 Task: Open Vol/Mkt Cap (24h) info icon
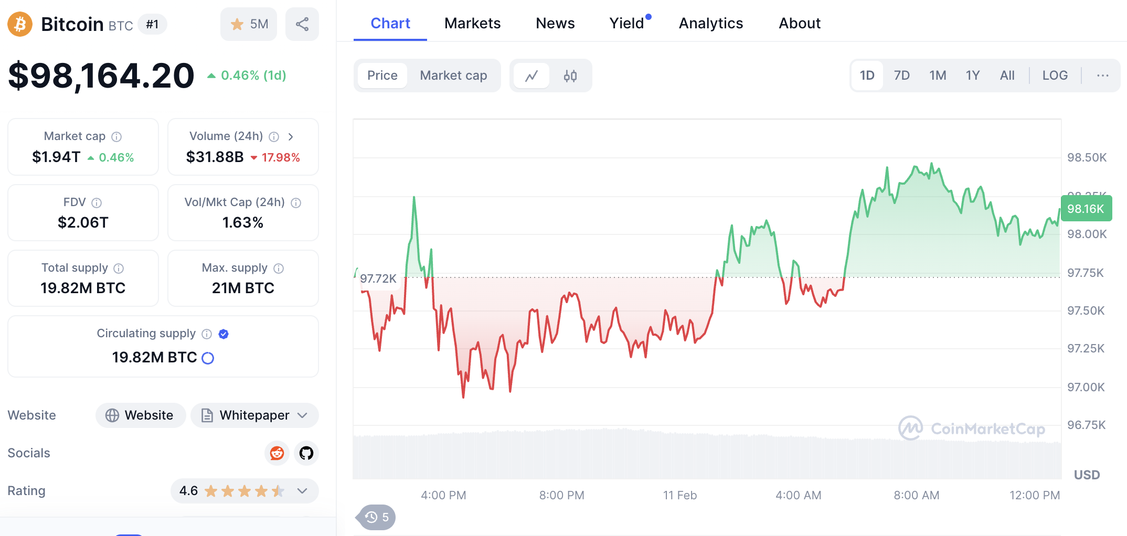coord(296,203)
